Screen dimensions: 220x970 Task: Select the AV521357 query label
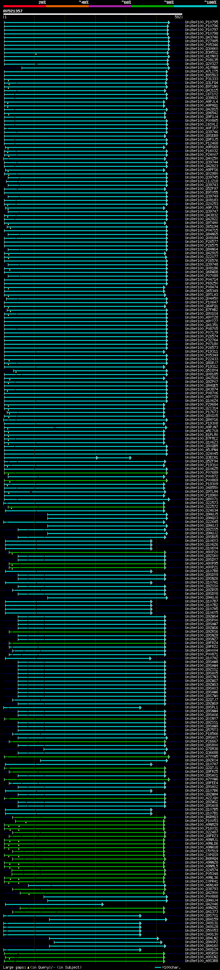tap(13, 11)
